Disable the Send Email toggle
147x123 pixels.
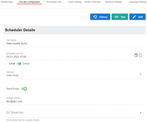tap(24, 89)
